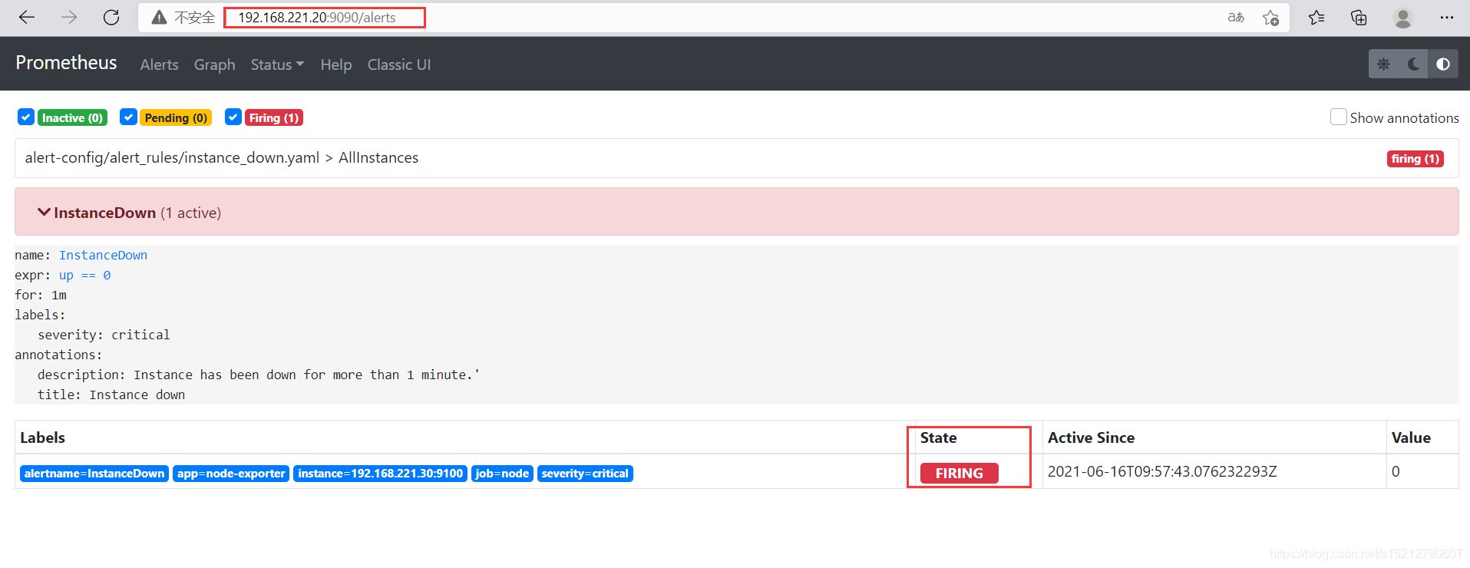Toggle the Pending (0) filter checkbox

pyautogui.click(x=128, y=117)
